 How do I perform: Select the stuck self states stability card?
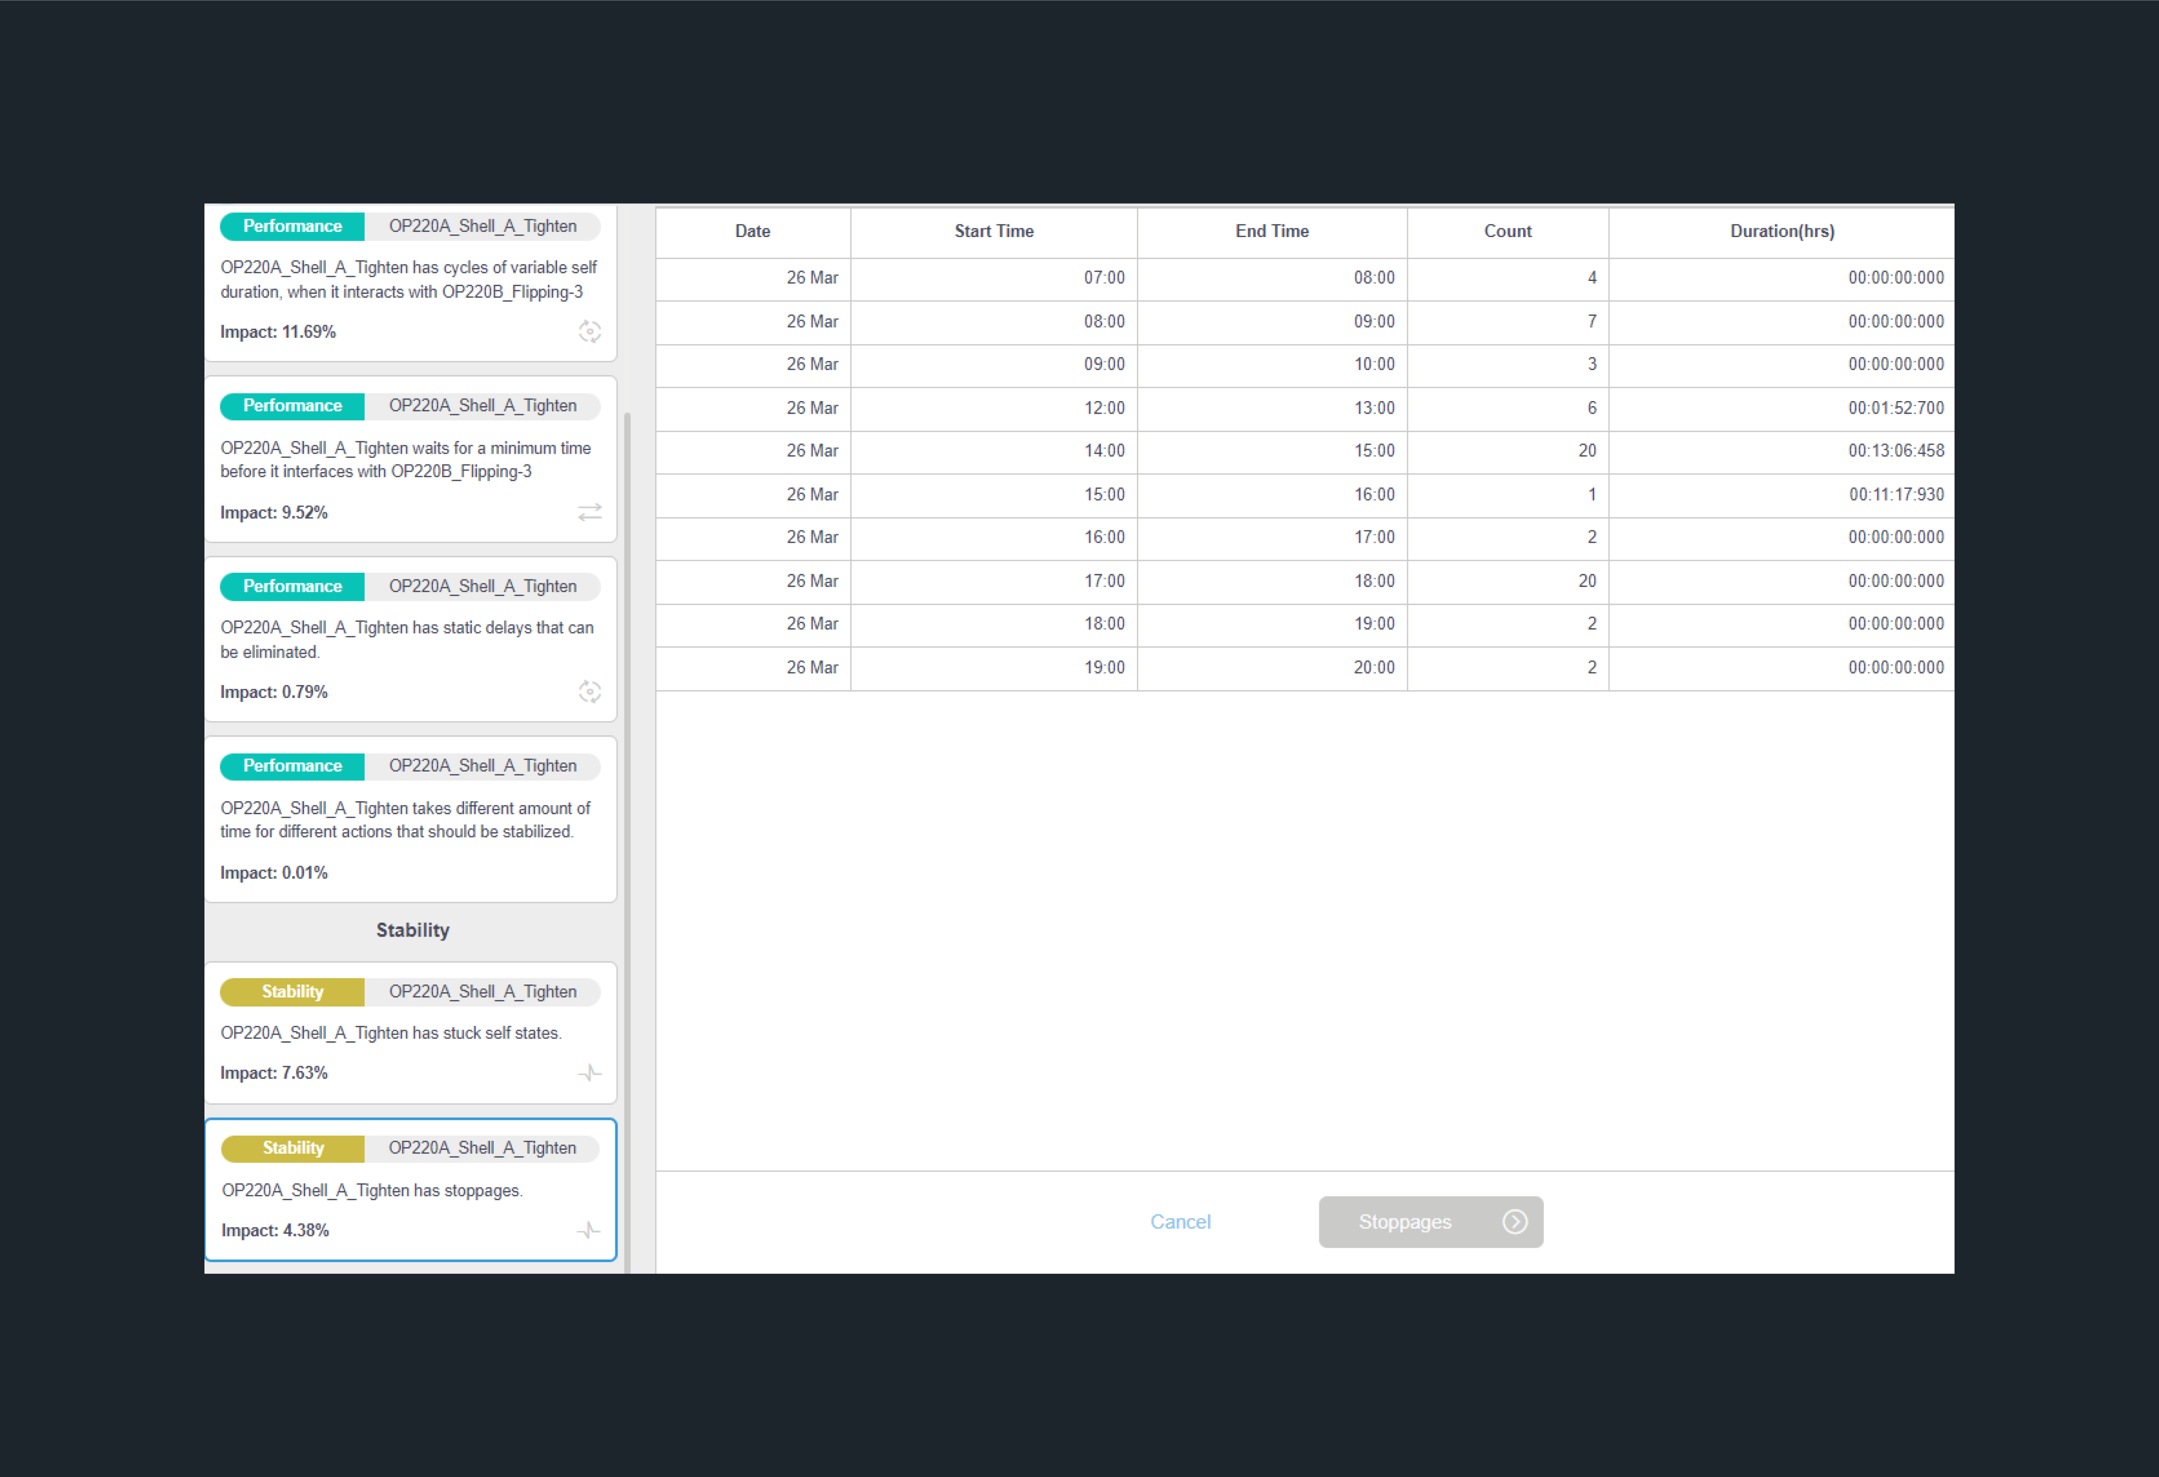(410, 1033)
